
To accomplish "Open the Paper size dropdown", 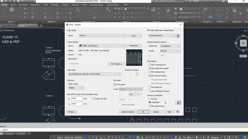I will point(95,74).
